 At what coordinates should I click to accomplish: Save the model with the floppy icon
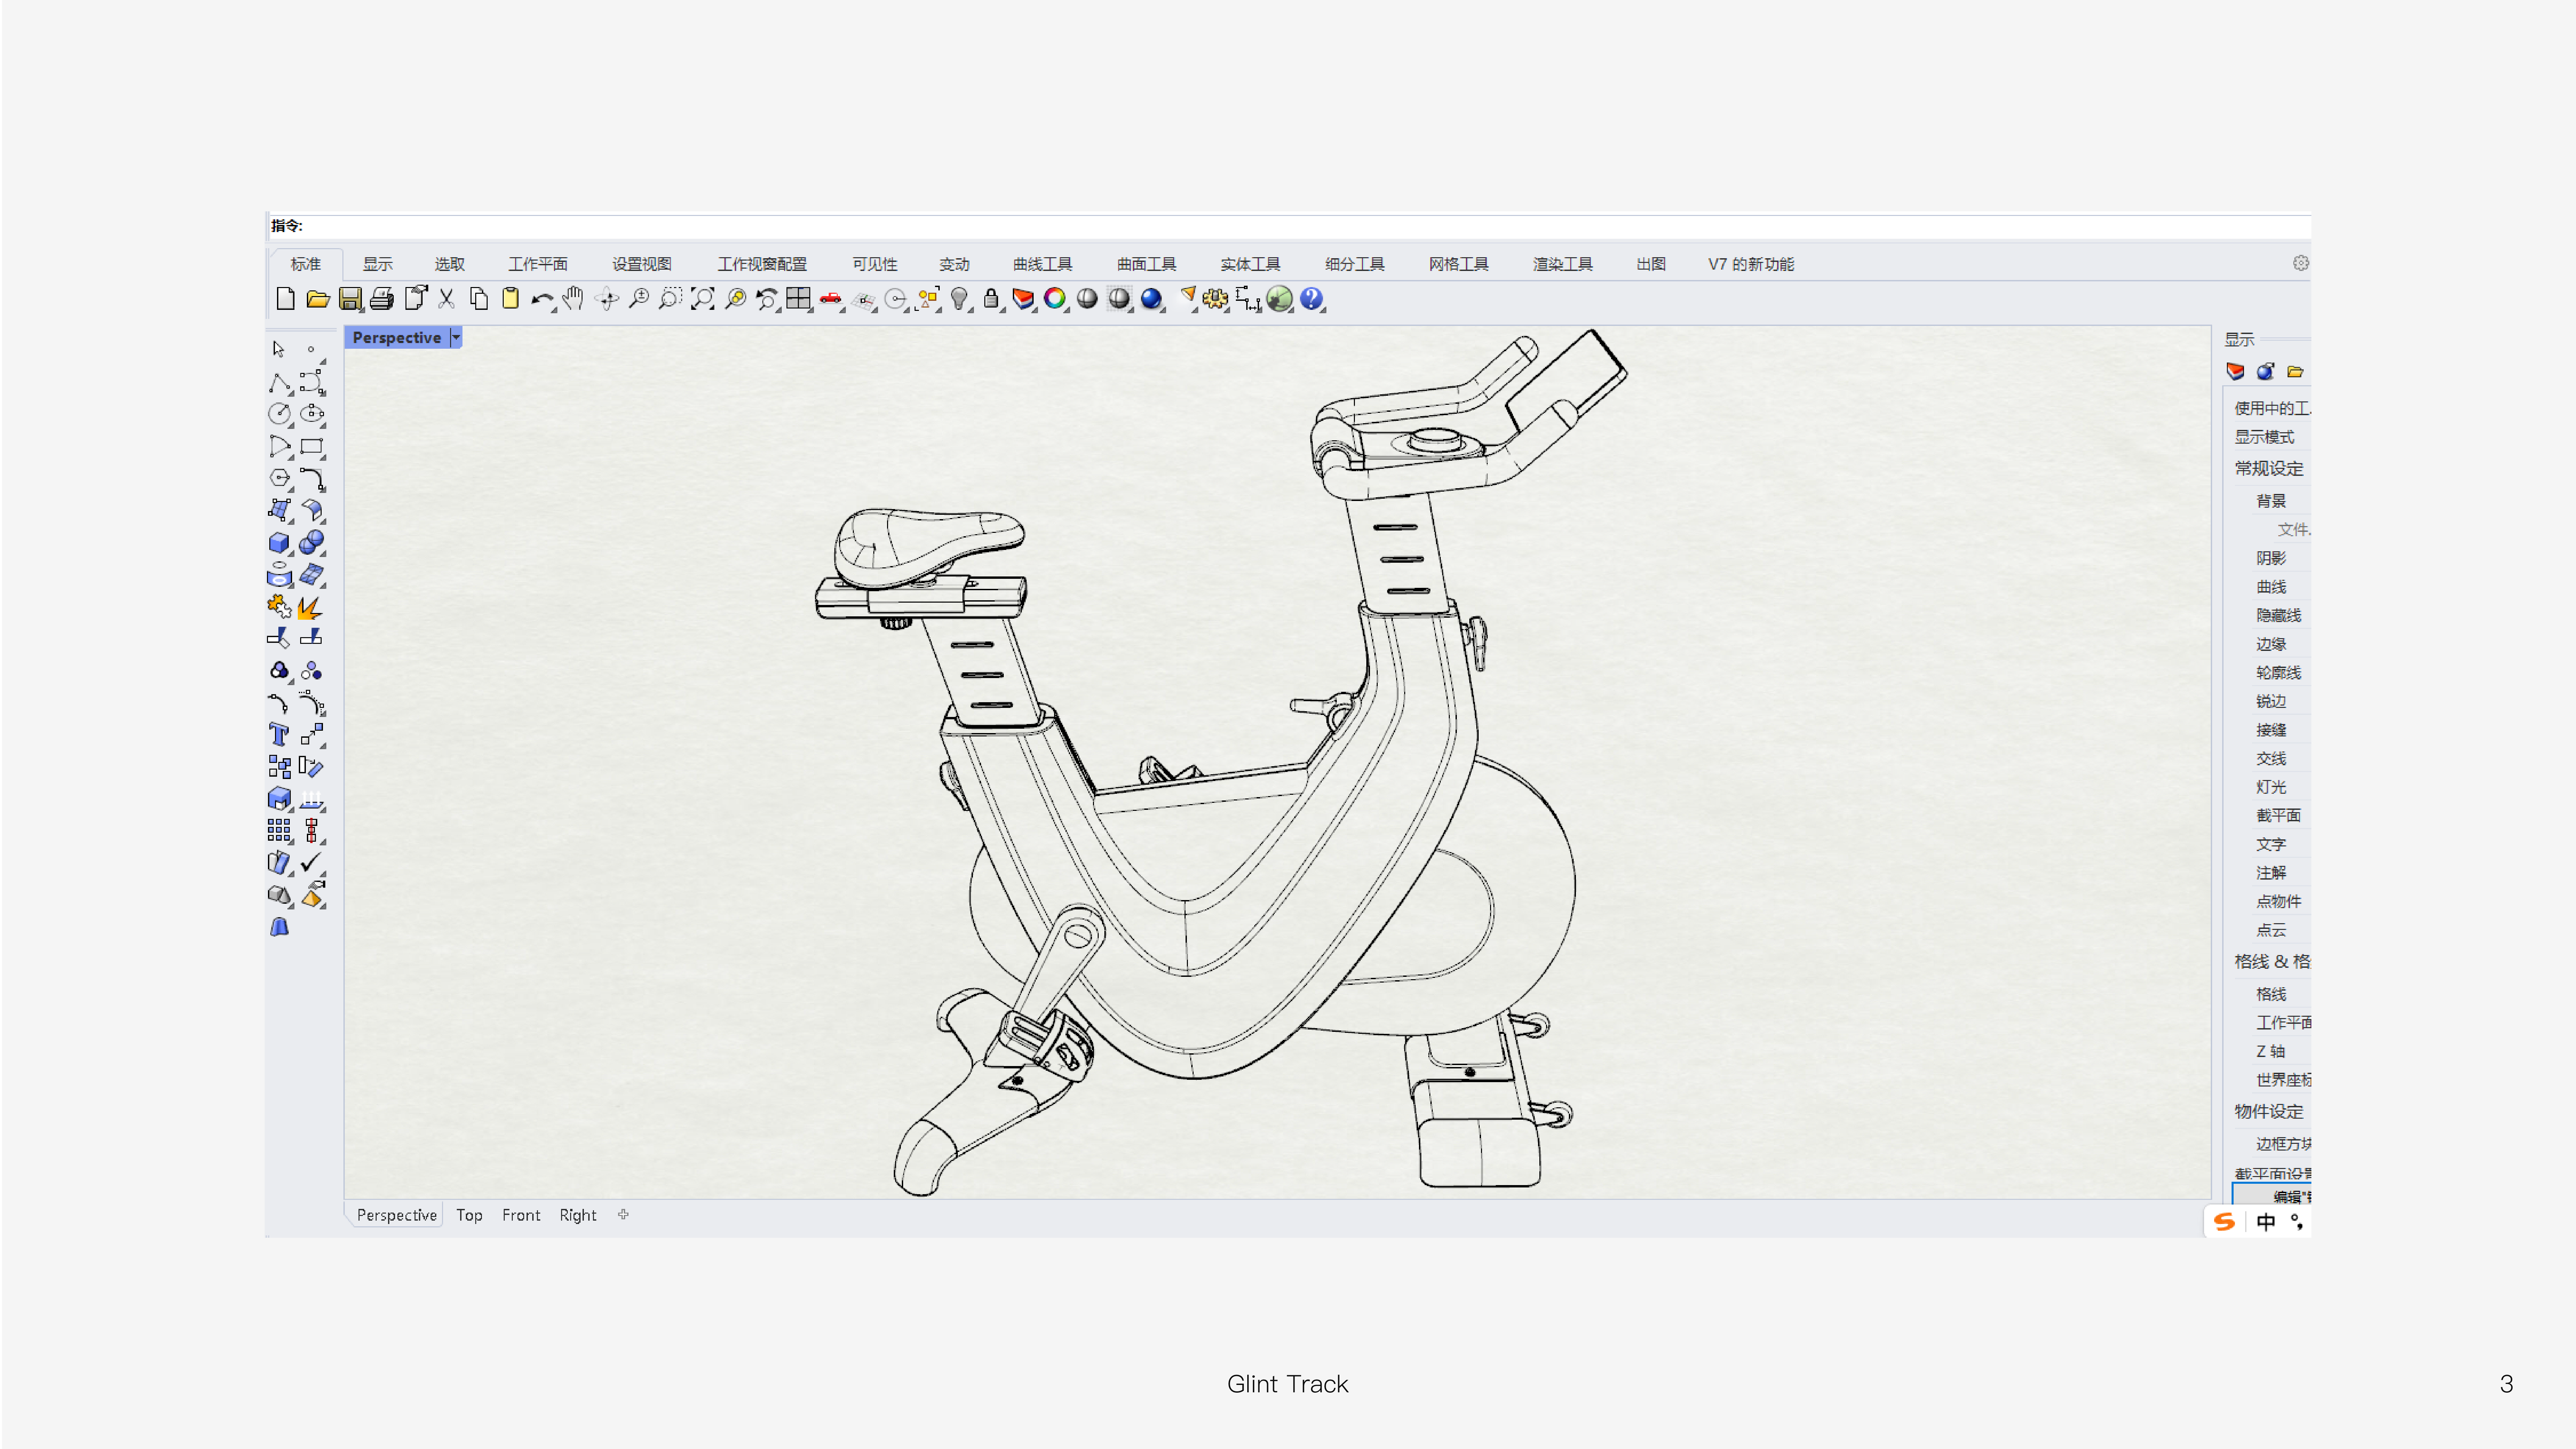pyautogui.click(x=350, y=299)
